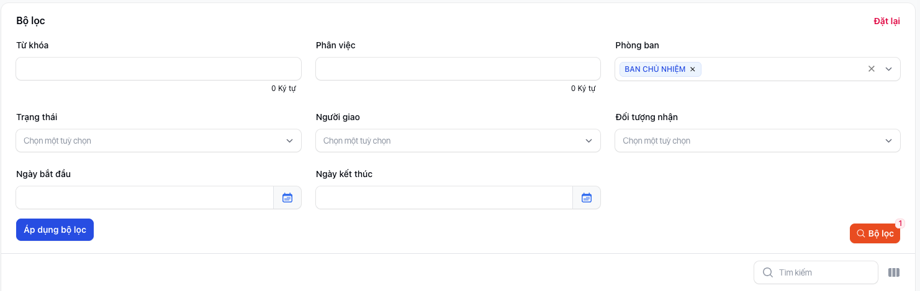Toggle the column view icon
This screenshot has height=291, width=920.
point(894,272)
